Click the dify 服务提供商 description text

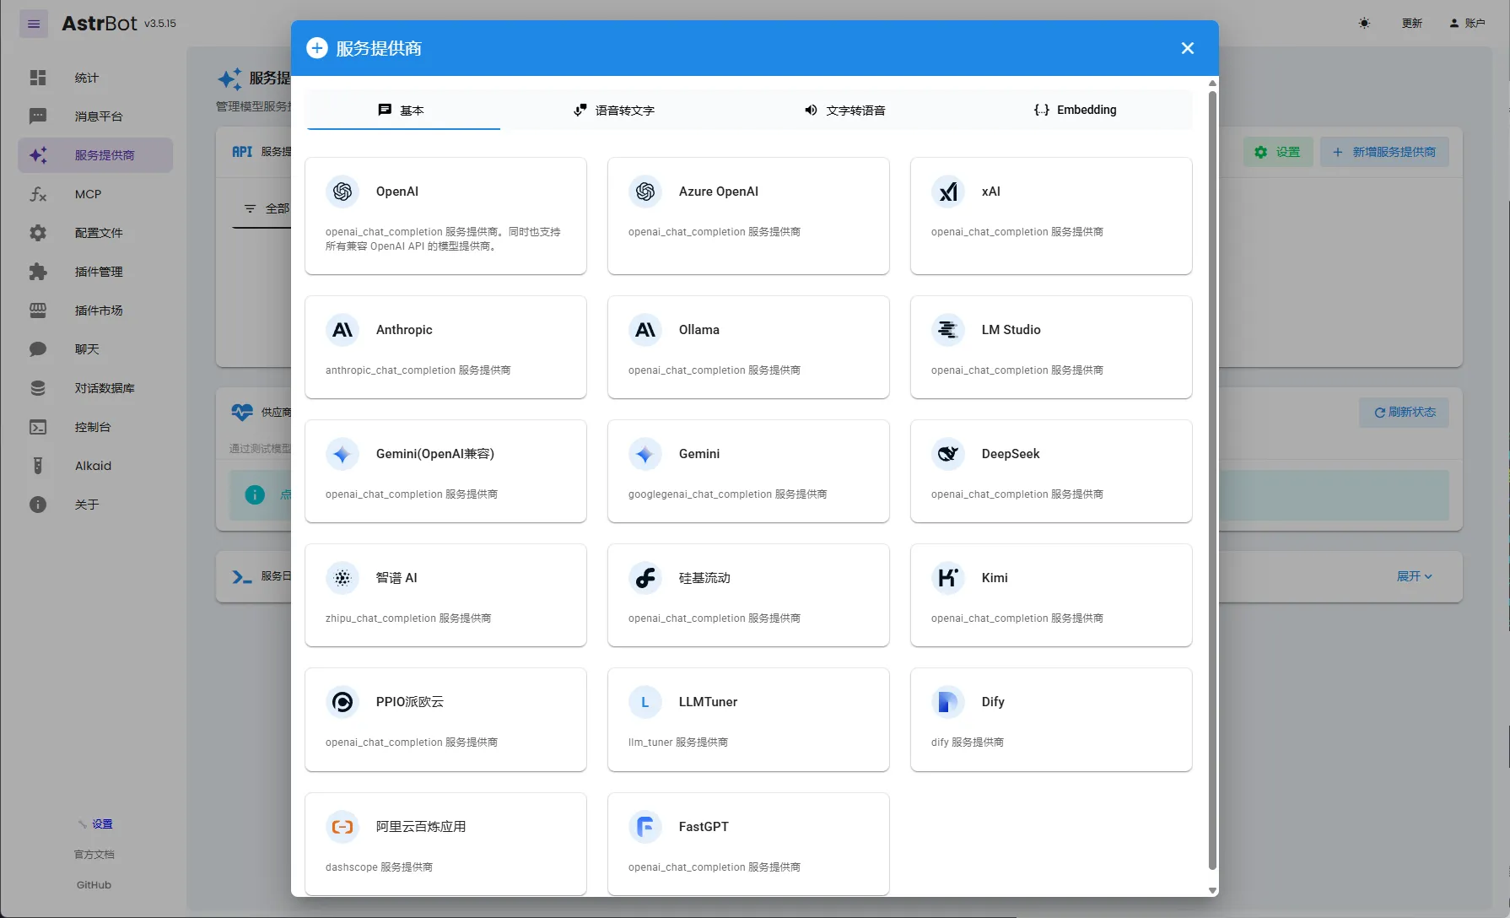coord(967,742)
